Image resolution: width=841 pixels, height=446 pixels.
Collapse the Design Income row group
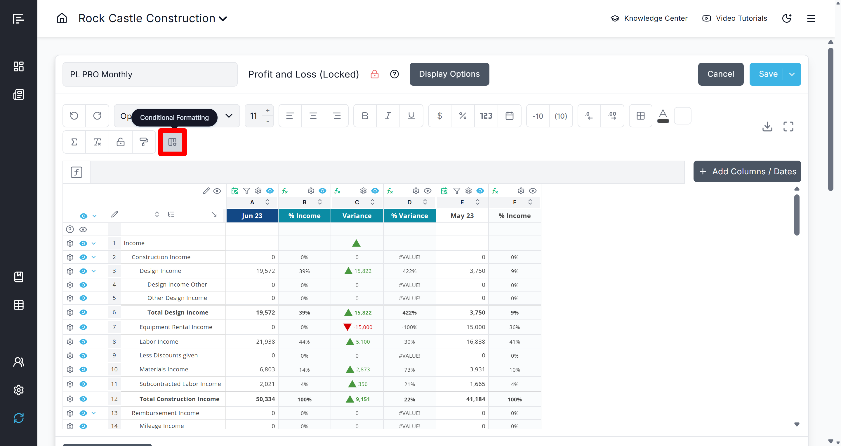[x=94, y=271]
